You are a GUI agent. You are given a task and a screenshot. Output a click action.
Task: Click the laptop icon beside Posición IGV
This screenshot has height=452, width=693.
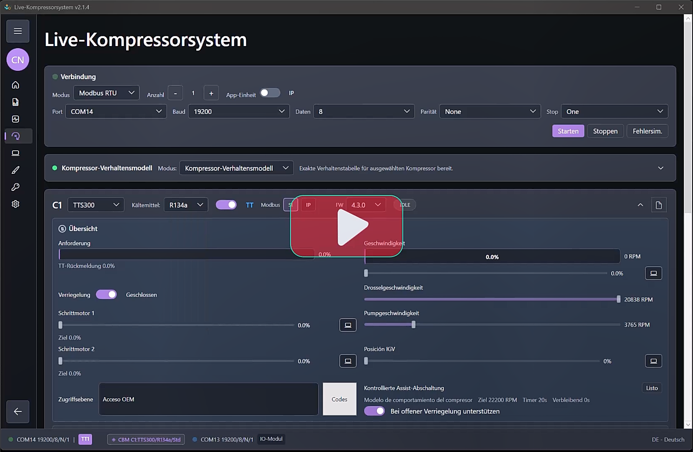point(654,361)
